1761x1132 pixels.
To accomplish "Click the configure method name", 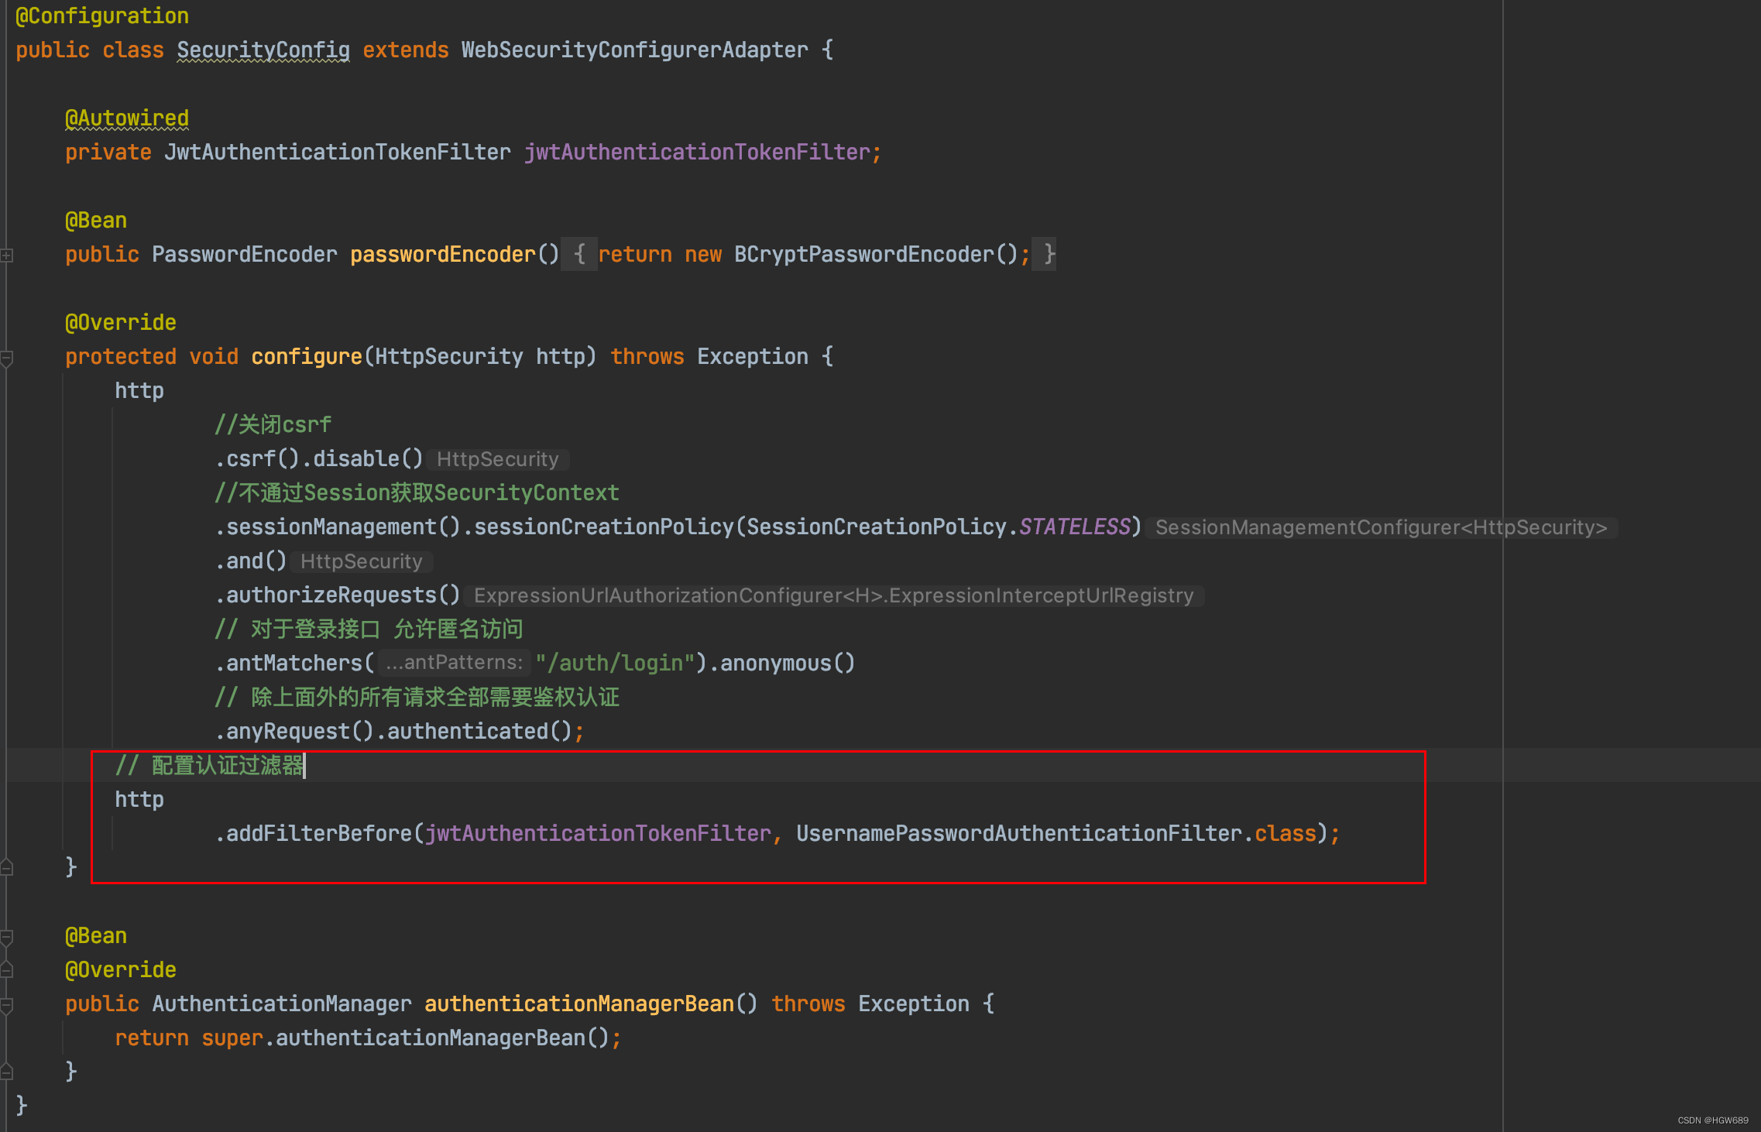I will pos(307,356).
